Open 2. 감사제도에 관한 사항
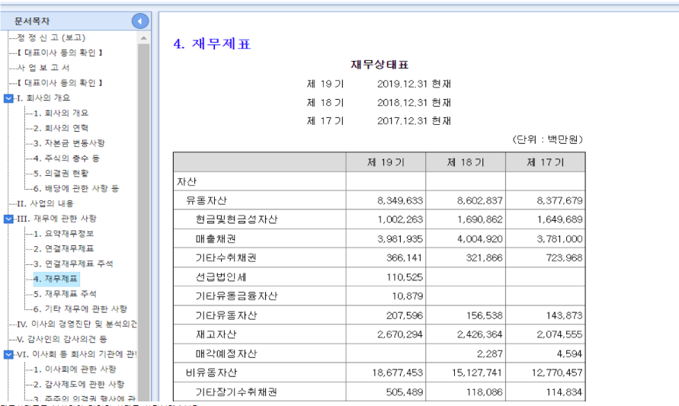 78,385
